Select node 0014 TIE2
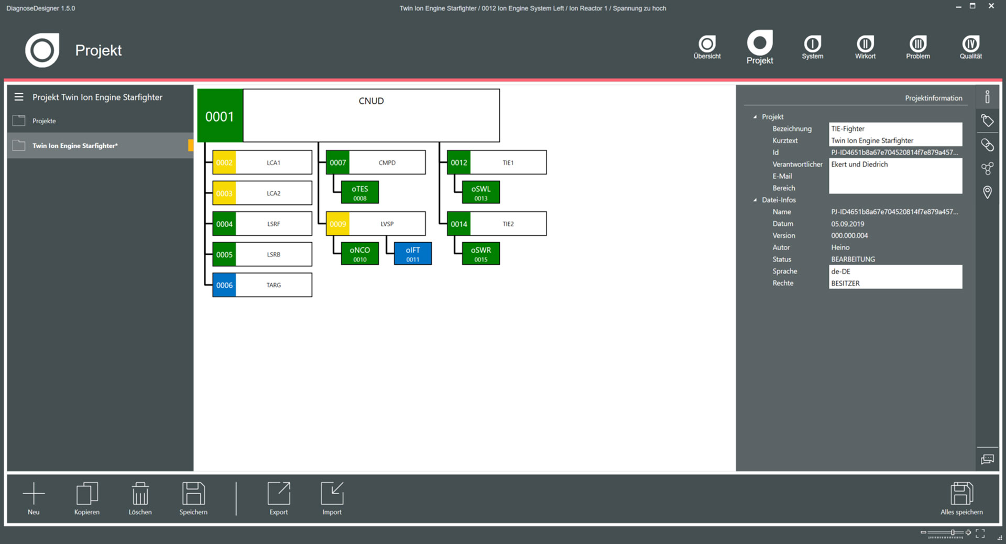 click(497, 224)
